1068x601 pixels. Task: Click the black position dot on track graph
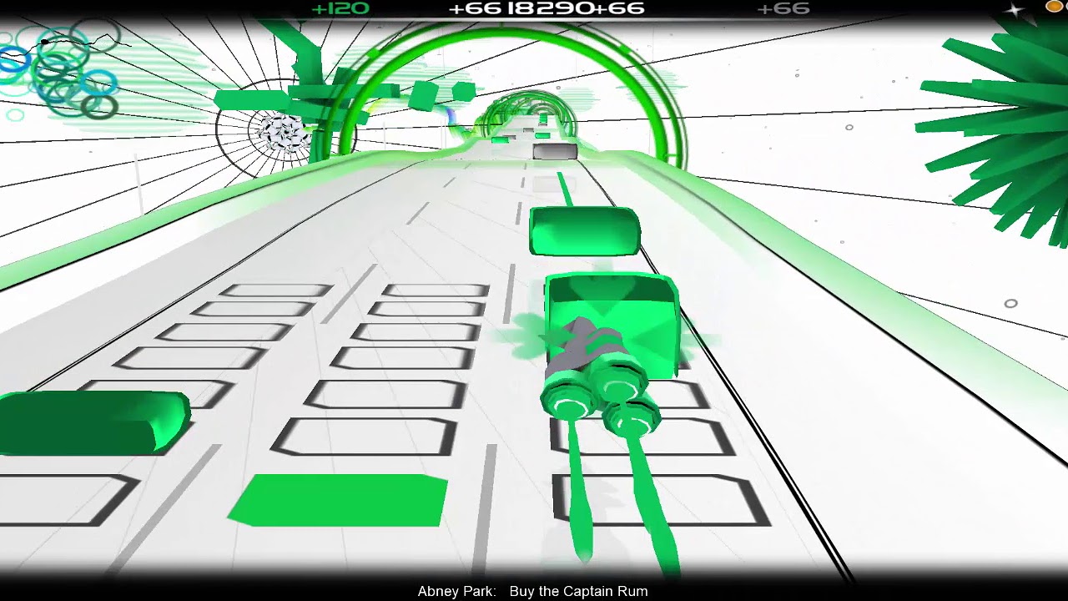point(44,42)
